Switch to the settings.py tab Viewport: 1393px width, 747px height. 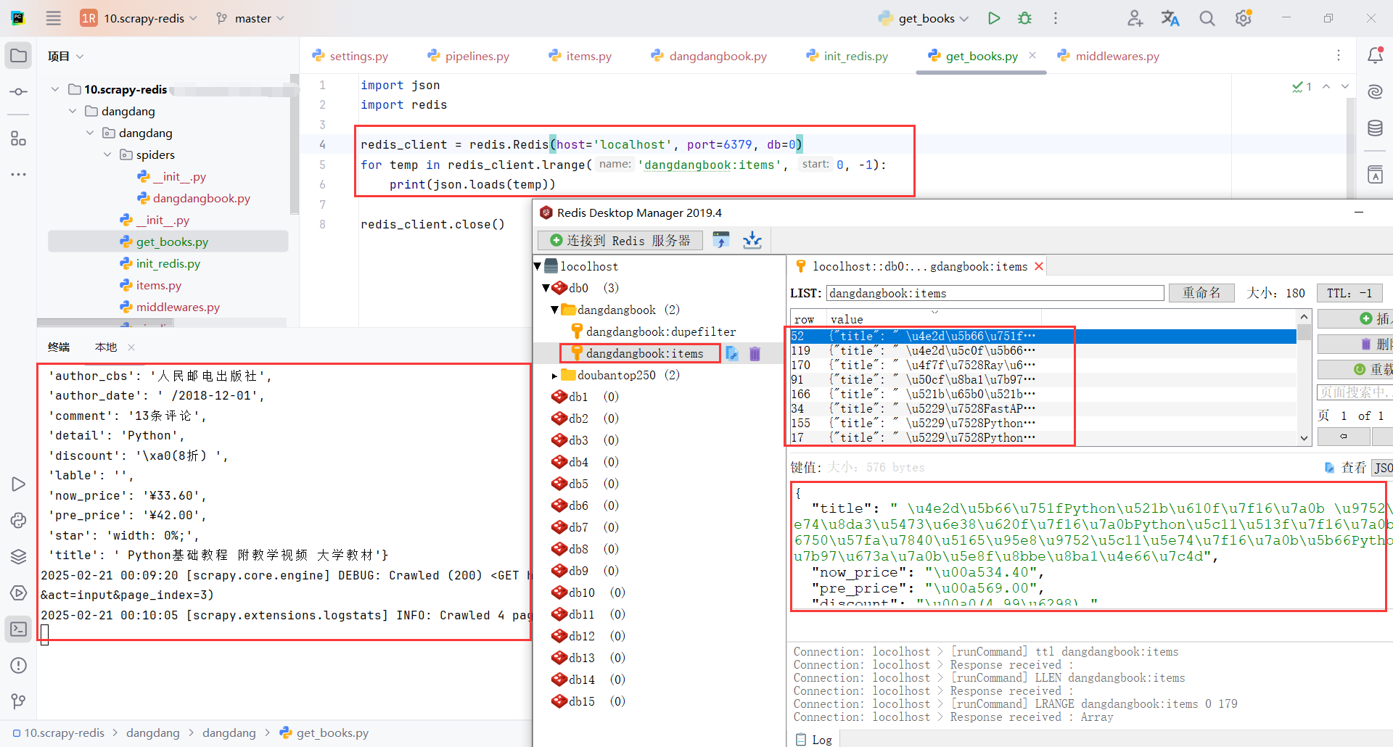pos(350,56)
